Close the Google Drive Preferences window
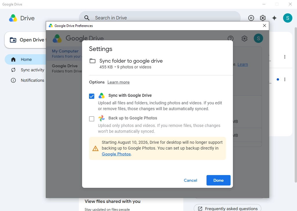The height and width of the screenshot is (211, 297). 265,26
